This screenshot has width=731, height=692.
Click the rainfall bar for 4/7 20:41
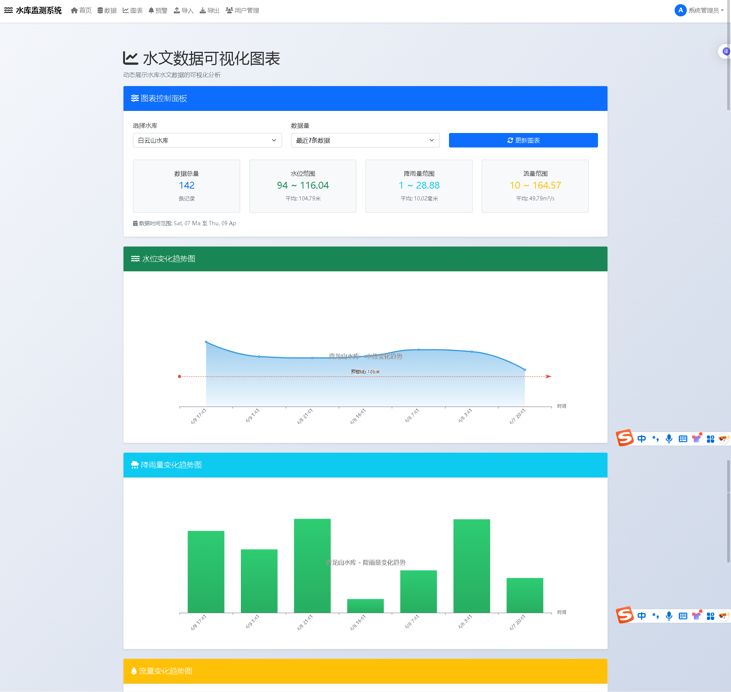pyautogui.click(x=525, y=595)
